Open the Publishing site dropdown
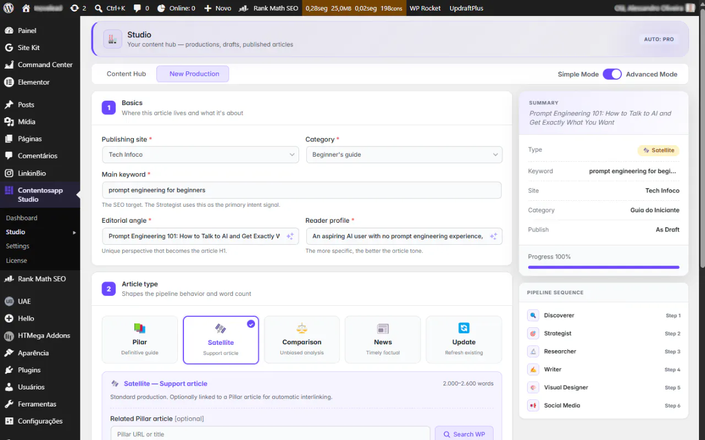Image resolution: width=705 pixels, height=440 pixels. tap(200, 155)
